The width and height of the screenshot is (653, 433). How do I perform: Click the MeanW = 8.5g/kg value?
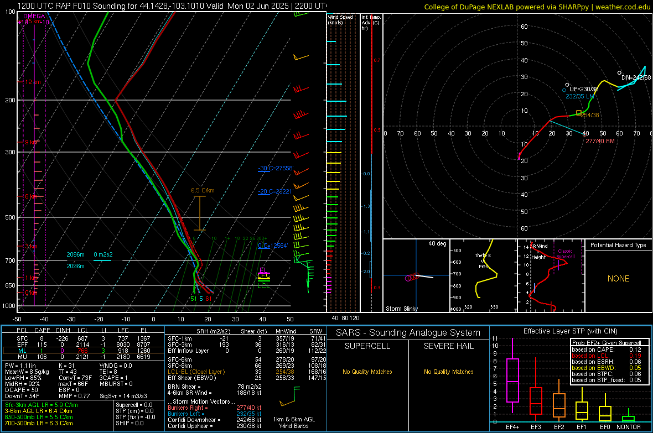pos(27,372)
